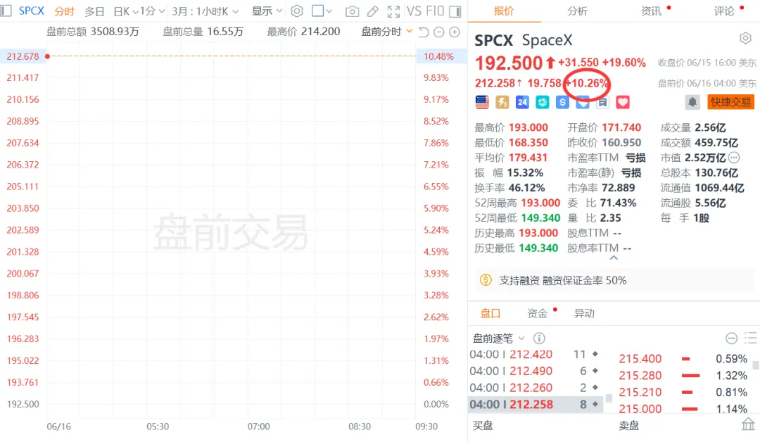
Task: Switch to the 评论 comments tab
Action: [724, 11]
